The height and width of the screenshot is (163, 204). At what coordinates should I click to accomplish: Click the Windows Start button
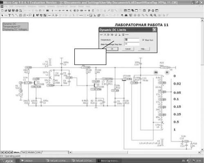7,161
